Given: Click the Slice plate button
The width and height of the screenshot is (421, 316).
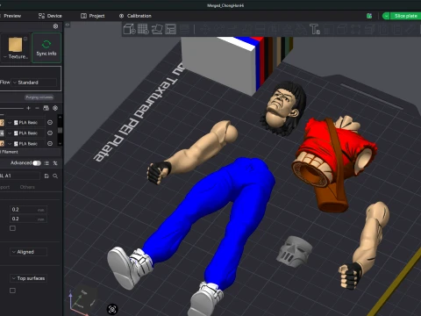Looking at the screenshot, I should [x=405, y=16].
